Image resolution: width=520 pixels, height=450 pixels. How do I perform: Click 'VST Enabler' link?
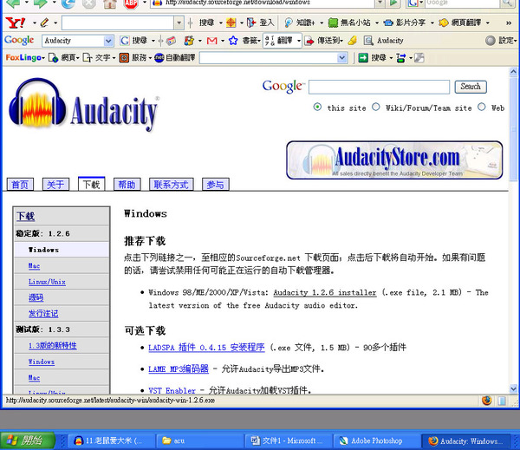(x=172, y=390)
